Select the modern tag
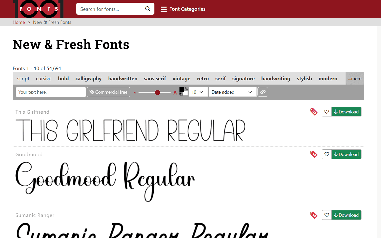Viewport: 381px width, 238px height. click(328, 78)
